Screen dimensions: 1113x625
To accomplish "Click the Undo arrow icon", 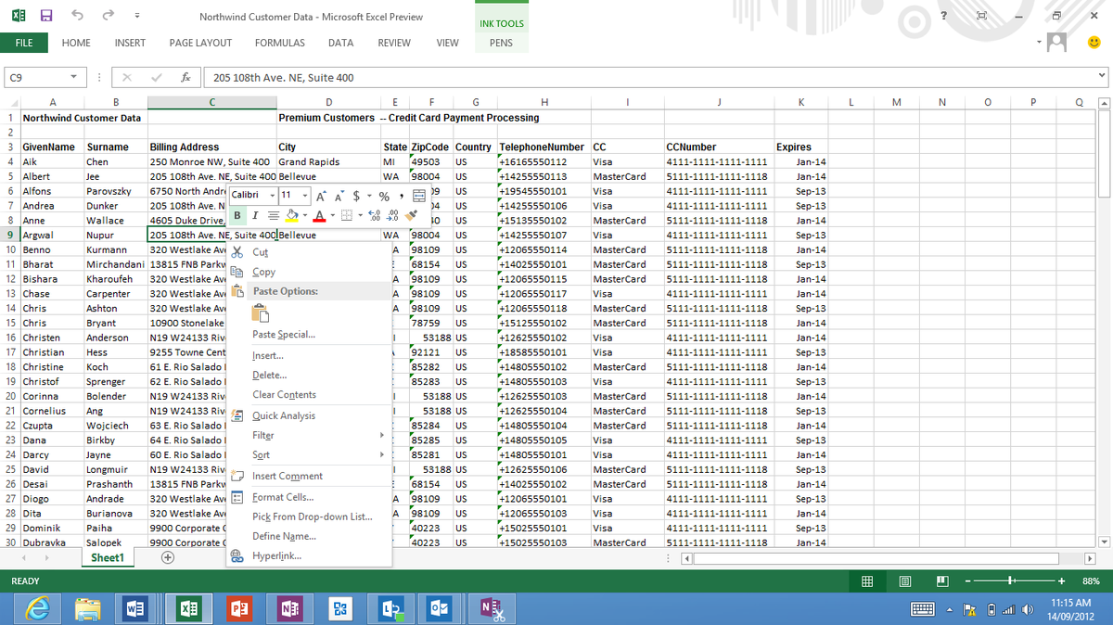I will (x=79, y=16).
